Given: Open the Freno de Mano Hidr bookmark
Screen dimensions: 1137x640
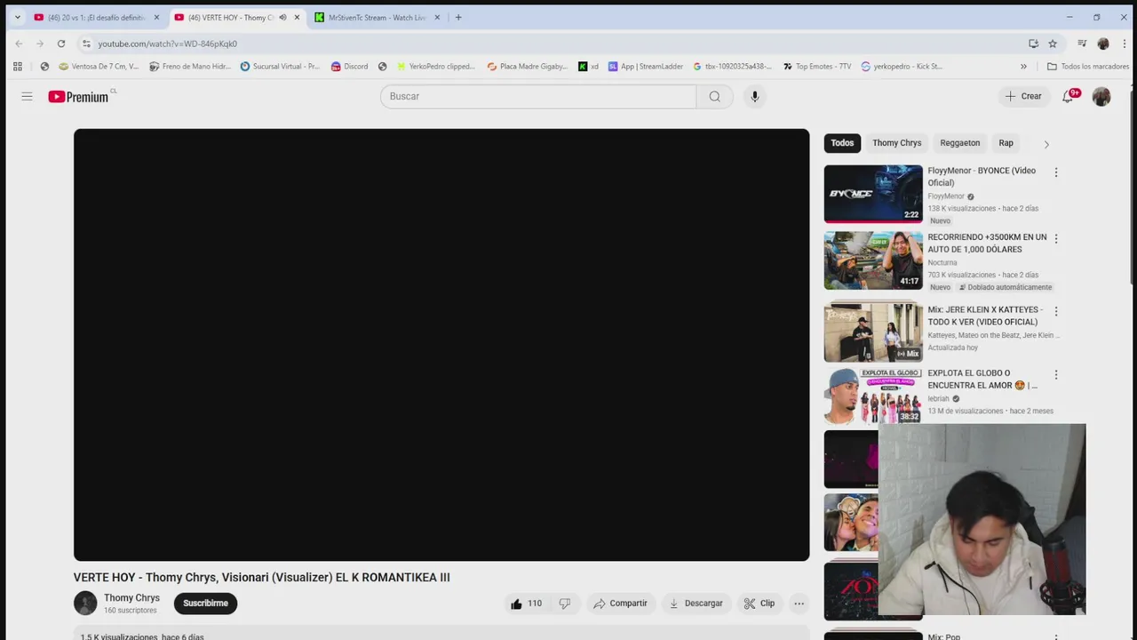Looking at the screenshot, I should 189,66.
